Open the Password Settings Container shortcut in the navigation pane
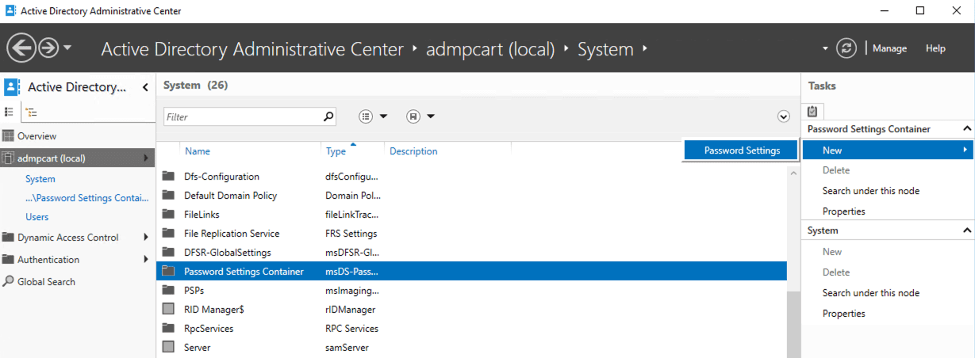The height and width of the screenshot is (358, 975). tap(87, 198)
